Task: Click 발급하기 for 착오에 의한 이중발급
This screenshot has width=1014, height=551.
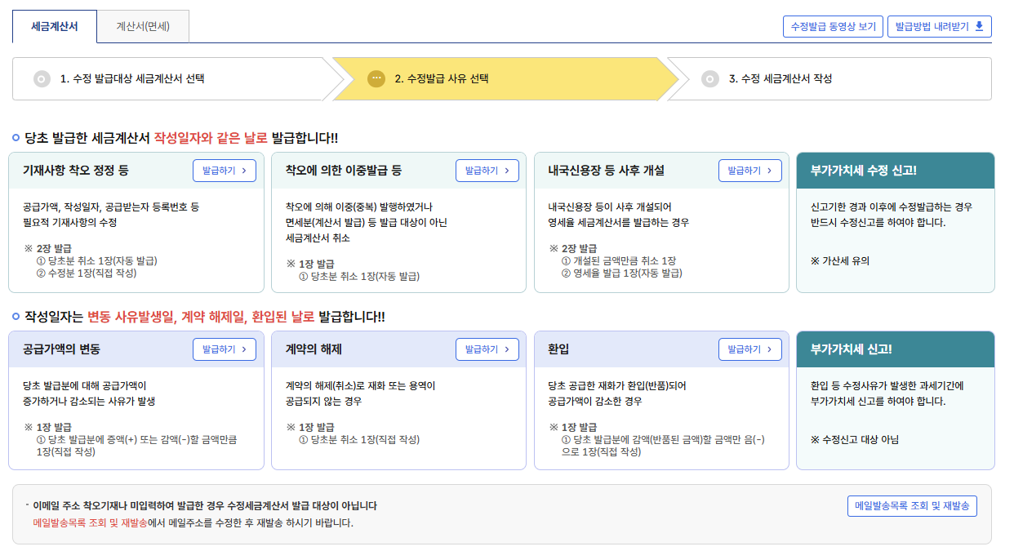Action: point(487,171)
